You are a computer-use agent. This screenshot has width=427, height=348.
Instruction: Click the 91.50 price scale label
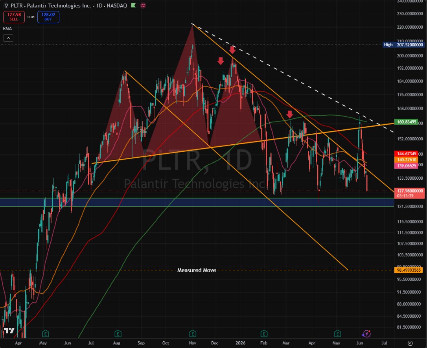click(x=410, y=292)
